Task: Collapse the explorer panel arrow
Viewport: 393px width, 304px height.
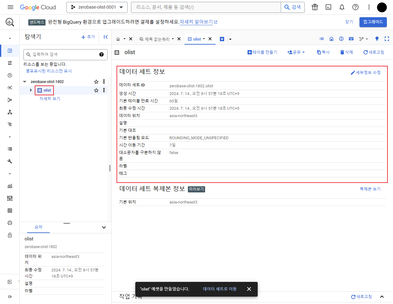Action: click(105, 37)
